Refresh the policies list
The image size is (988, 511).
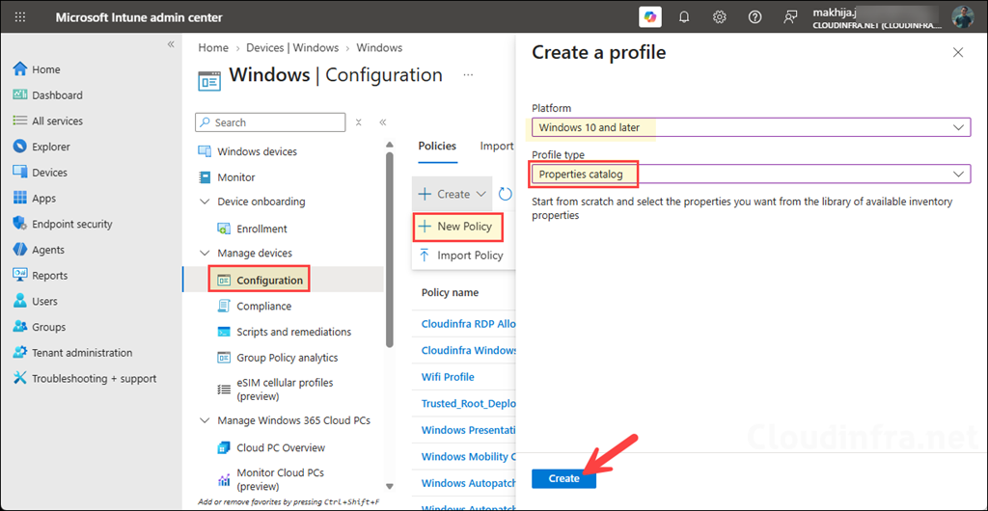click(x=506, y=194)
